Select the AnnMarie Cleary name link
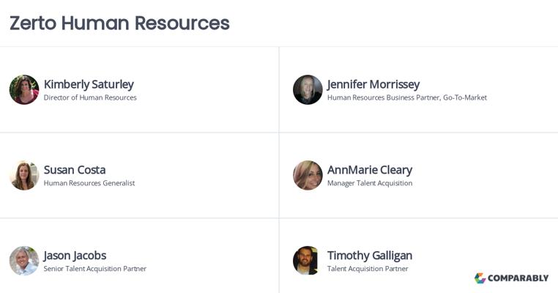This screenshot has width=558, height=293. pyautogui.click(x=370, y=170)
